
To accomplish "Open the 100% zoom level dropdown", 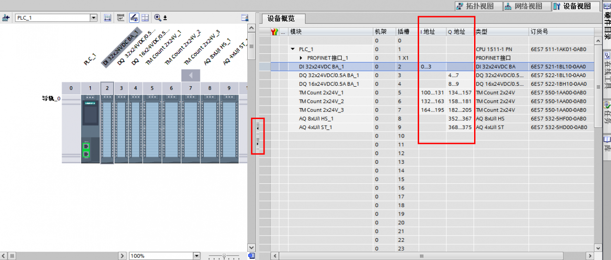I will click(196, 256).
